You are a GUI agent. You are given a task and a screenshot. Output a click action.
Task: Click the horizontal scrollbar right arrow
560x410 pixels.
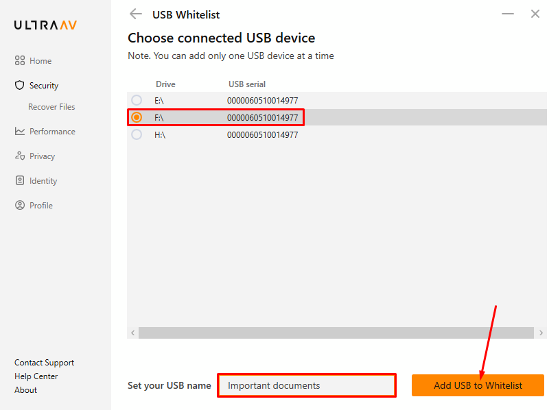click(541, 333)
